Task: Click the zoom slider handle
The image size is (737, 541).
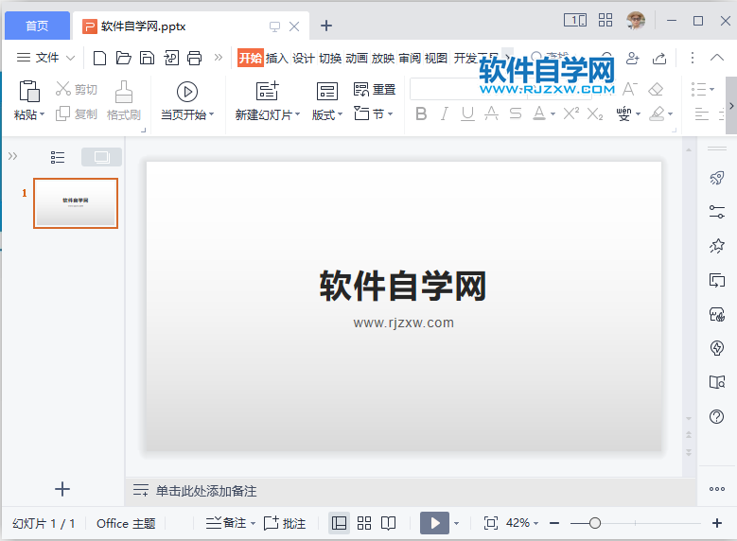Action: 594,523
